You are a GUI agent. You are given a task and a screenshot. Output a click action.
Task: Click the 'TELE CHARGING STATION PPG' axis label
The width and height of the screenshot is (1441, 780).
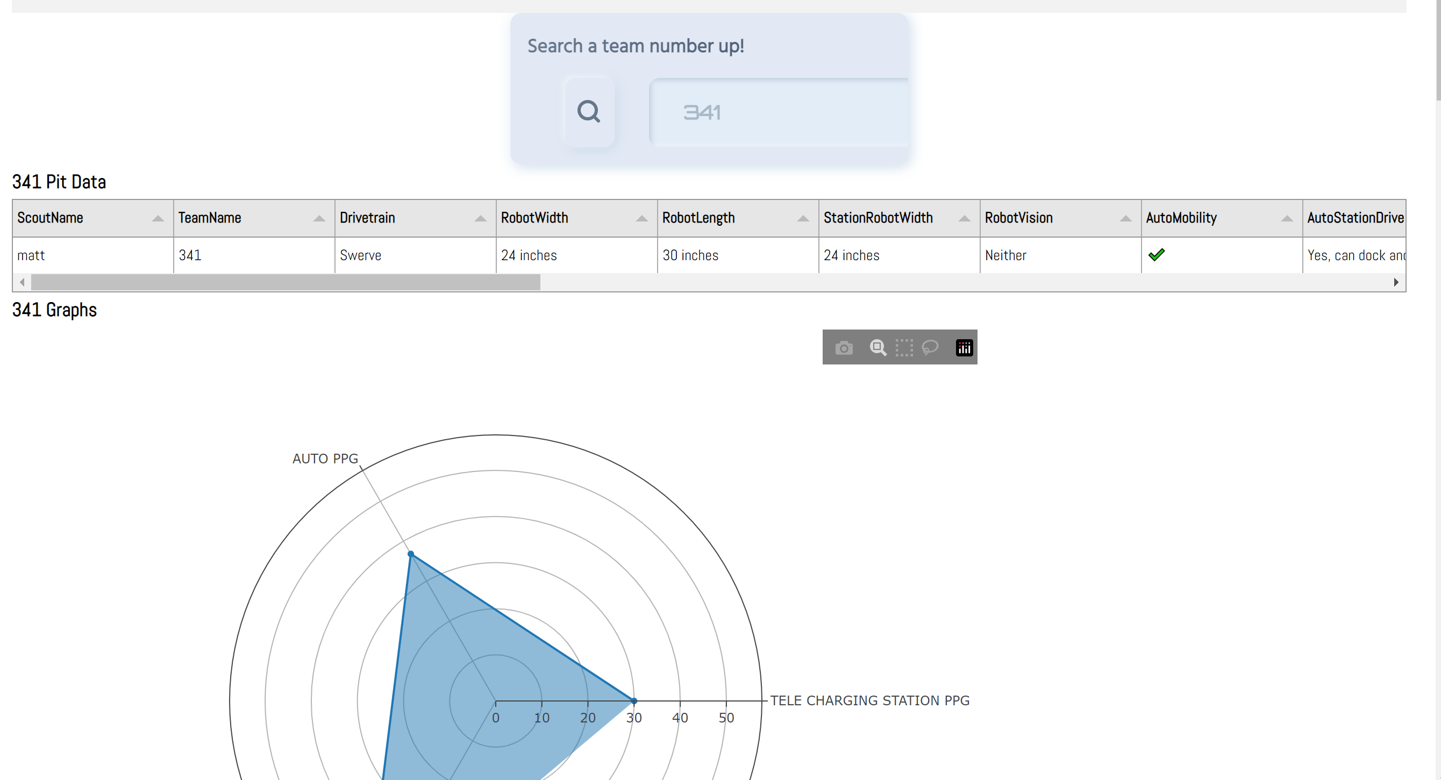coord(869,700)
